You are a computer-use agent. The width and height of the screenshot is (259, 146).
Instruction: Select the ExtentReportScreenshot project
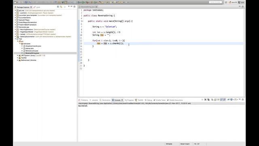pos(28,22)
